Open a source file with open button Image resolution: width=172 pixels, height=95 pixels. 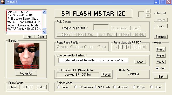point(140,62)
